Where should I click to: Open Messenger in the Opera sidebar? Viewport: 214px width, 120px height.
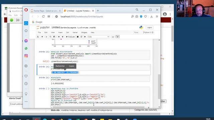[26, 41]
